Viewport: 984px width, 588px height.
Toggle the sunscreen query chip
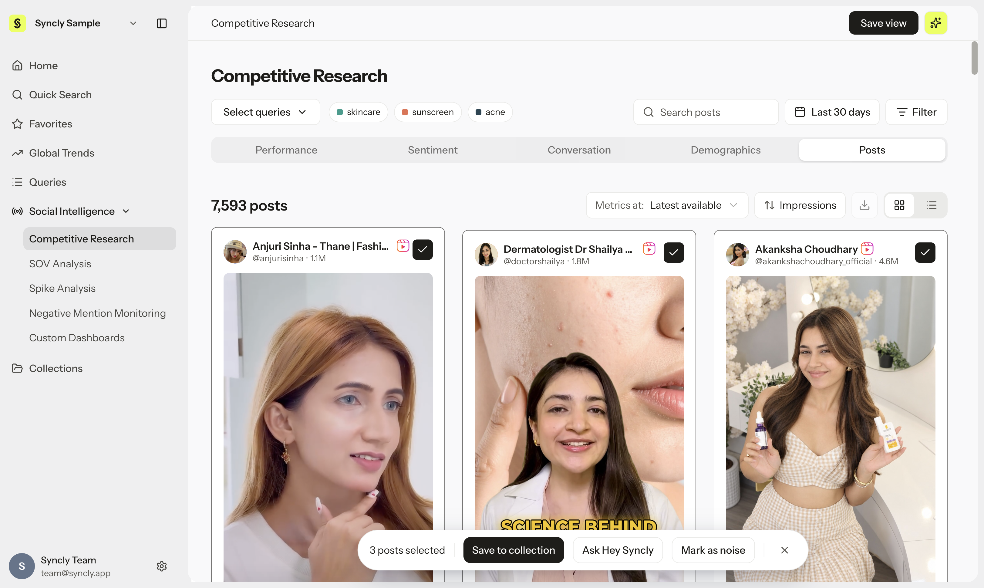(428, 112)
